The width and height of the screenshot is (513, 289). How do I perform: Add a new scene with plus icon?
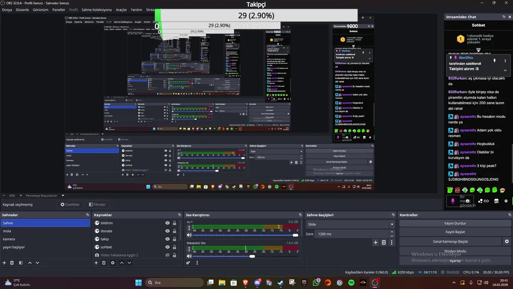[x=4, y=263]
